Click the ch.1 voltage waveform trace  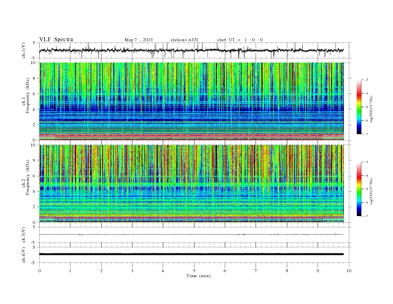tap(191, 50)
